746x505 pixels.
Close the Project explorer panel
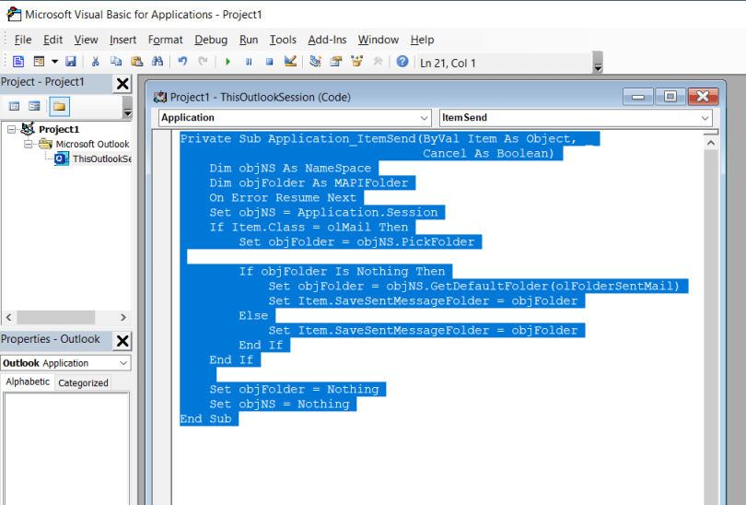click(122, 83)
